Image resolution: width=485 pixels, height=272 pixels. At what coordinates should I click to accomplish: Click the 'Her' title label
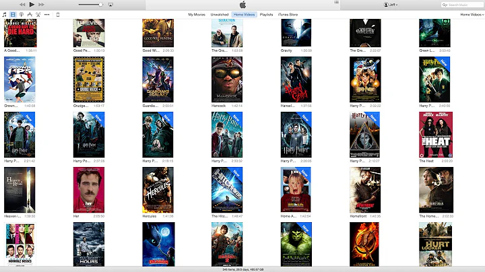tap(76, 216)
